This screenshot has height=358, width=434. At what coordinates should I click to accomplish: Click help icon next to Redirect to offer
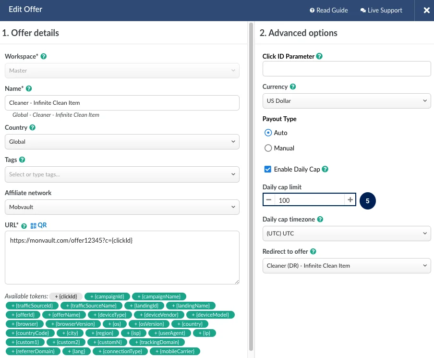coord(313,251)
